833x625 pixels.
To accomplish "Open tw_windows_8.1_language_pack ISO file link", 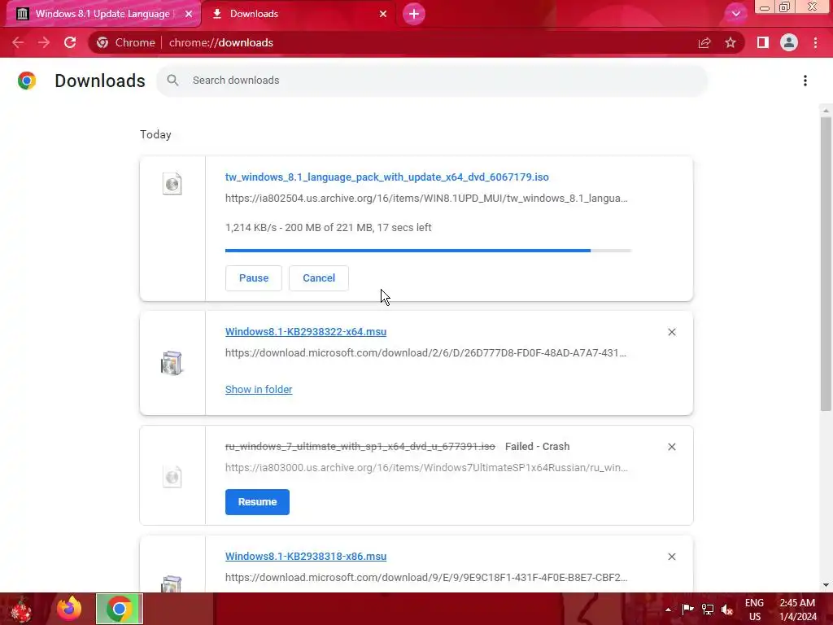I will 386,177.
